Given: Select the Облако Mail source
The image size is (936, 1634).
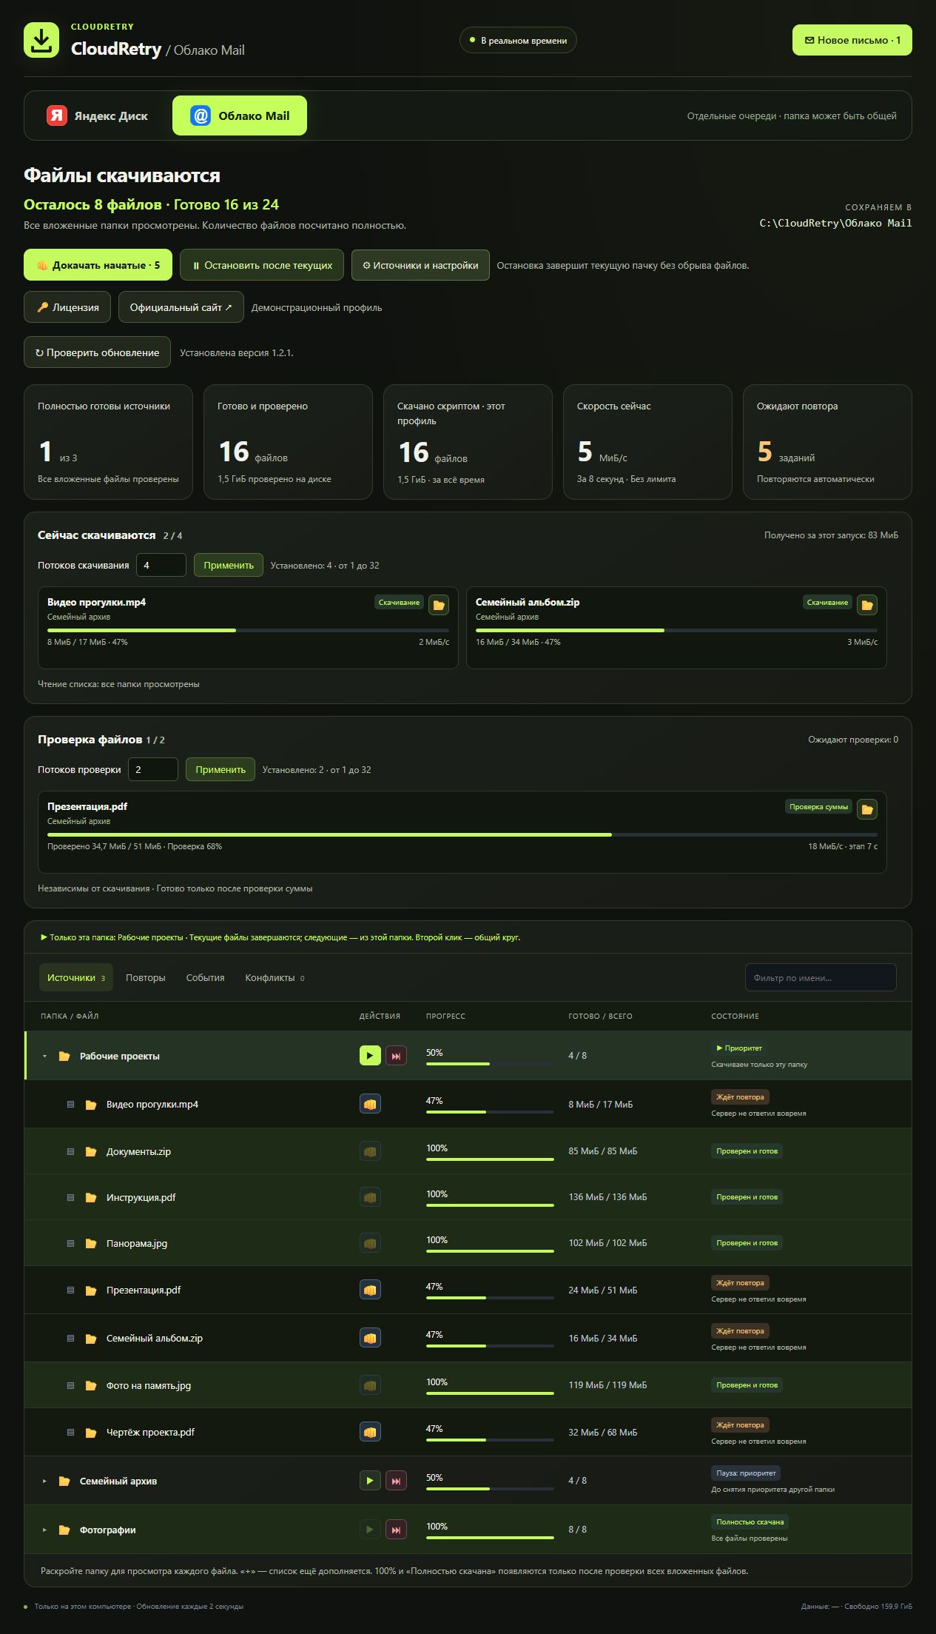Looking at the screenshot, I should coord(240,115).
